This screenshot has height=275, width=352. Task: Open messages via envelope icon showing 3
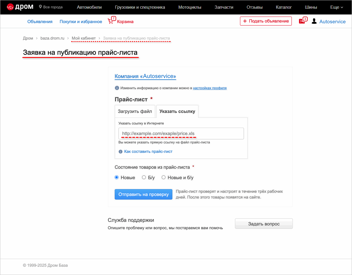point(302,21)
